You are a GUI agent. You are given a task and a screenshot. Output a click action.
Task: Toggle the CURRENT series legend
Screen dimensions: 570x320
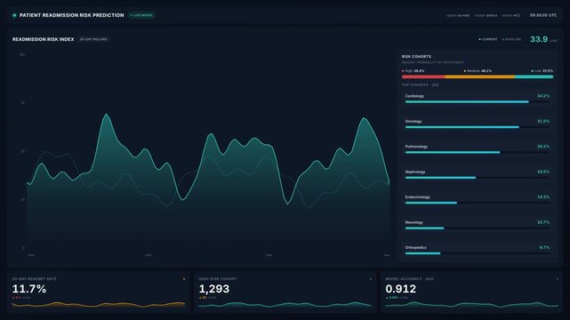pyautogui.click(x=488, y=39)
